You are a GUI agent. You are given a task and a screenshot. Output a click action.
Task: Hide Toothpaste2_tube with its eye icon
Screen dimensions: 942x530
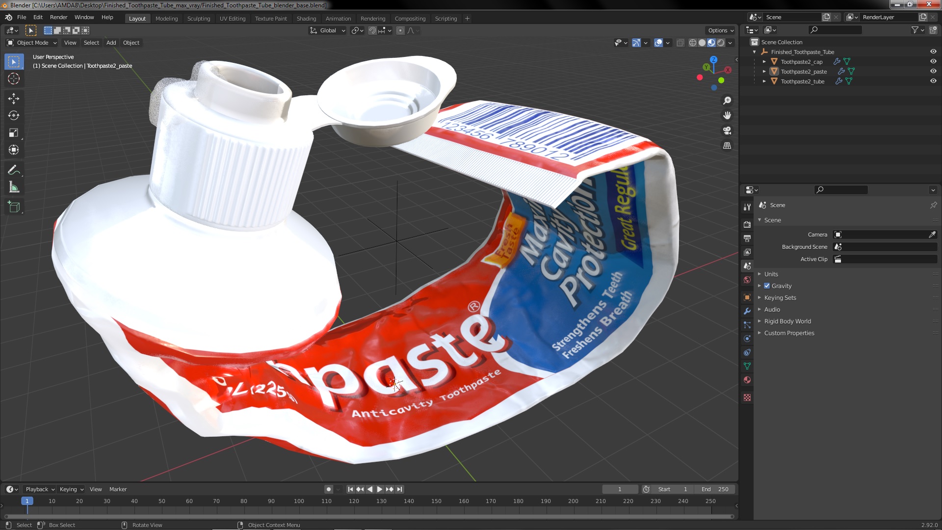[x=933, y=81]
